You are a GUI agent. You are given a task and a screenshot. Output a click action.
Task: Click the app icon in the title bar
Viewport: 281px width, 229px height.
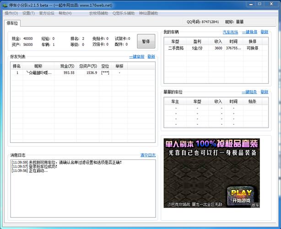click(x=5, y=5)
